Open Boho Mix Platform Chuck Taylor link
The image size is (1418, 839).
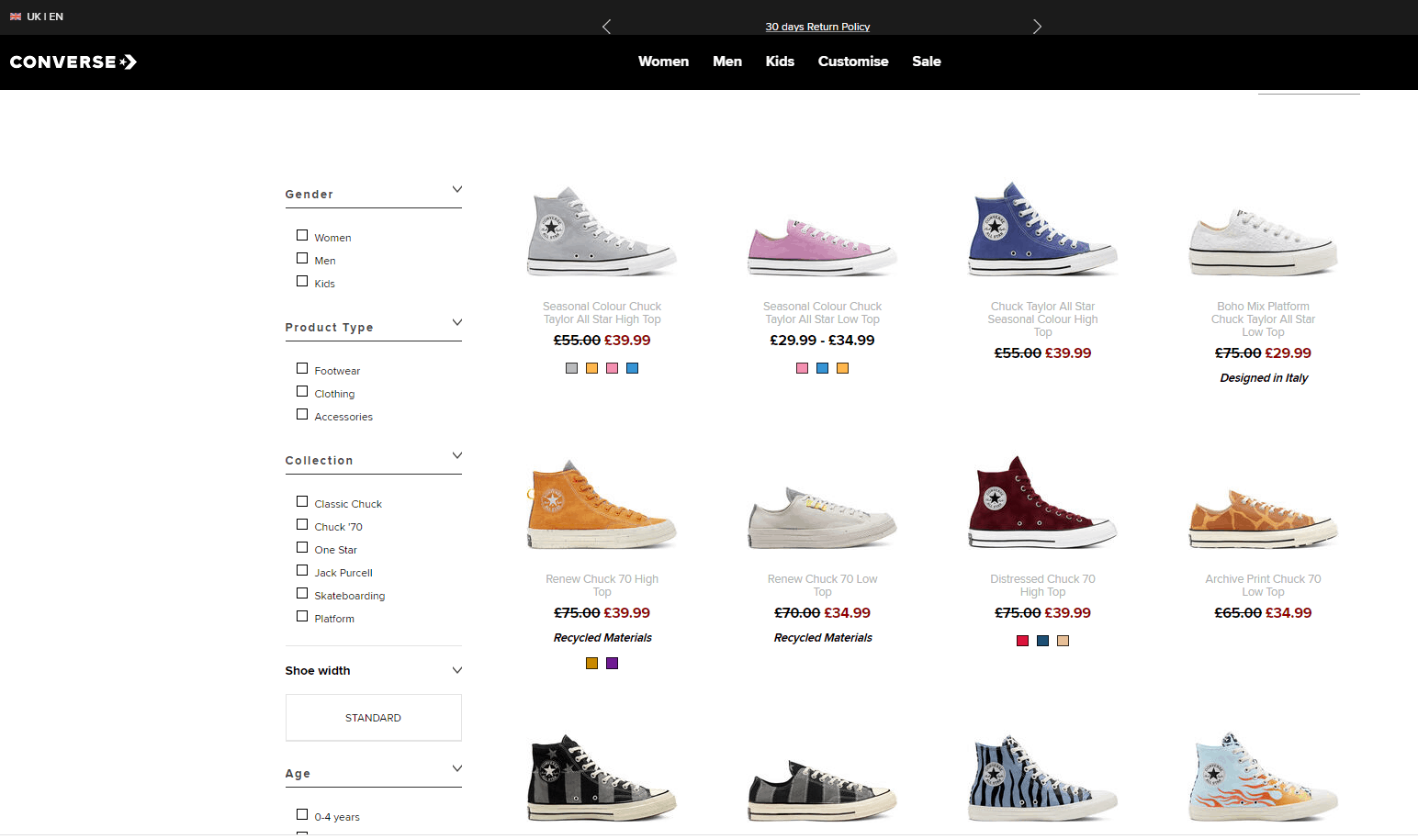[x=1263, y=319]
